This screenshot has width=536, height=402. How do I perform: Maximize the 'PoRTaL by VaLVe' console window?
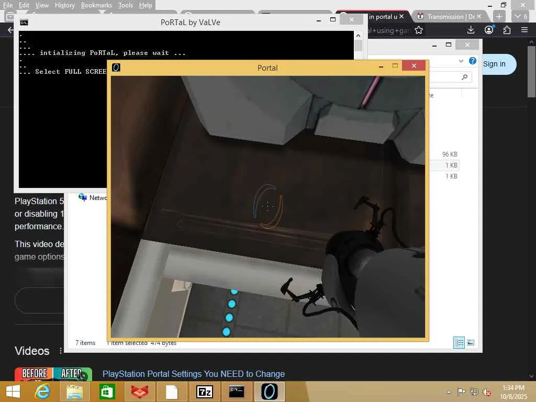pos(333,20)
